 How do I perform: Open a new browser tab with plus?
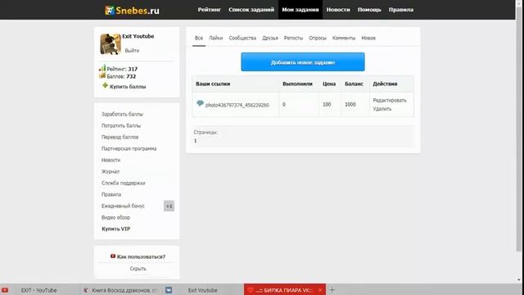pyautogui.click(x=332, y=290)
